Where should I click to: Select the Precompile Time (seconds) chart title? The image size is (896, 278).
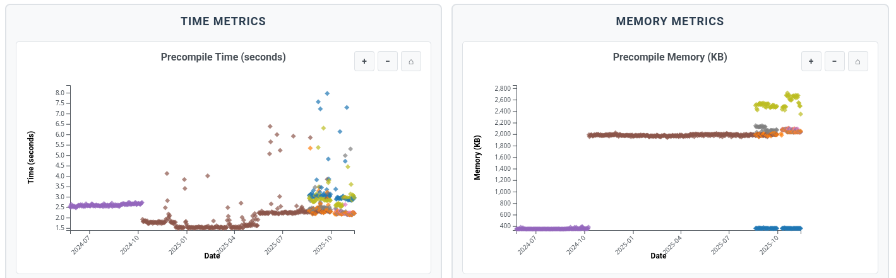click(224, 57)
